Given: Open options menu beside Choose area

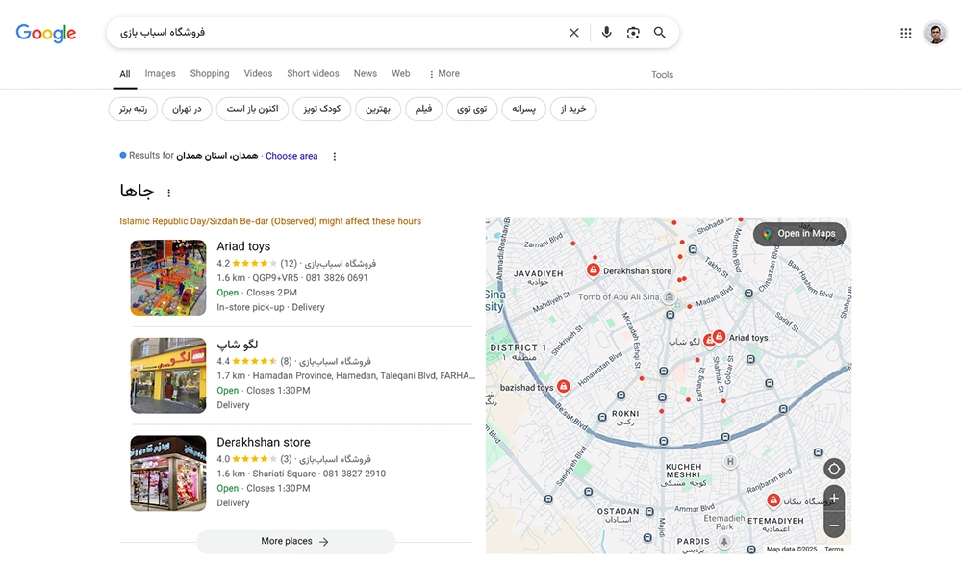Looking at the screenshot, I should 335,157.
